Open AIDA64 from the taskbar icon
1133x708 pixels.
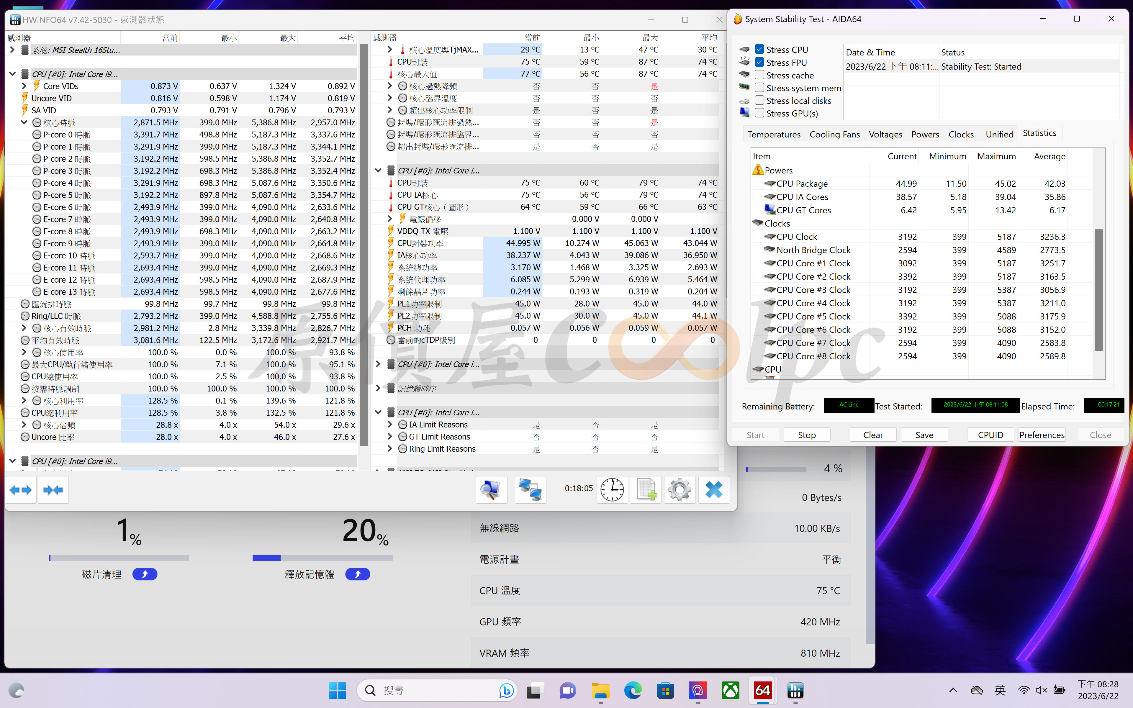(762, 690)
